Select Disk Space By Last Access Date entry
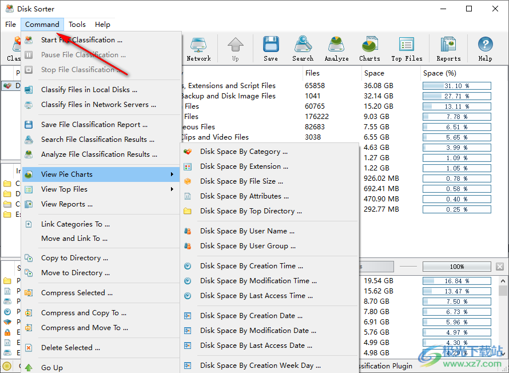Image resolution: width=509 pixels, height=373 pixels. click(x=270, y=346)
